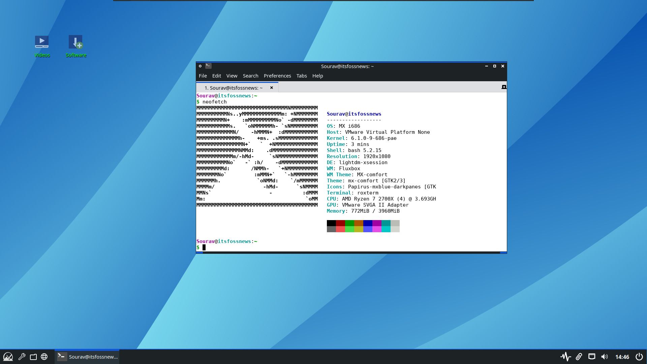
Task: Maximize the roxterm terminal window
Action: [x=495, y=66]
